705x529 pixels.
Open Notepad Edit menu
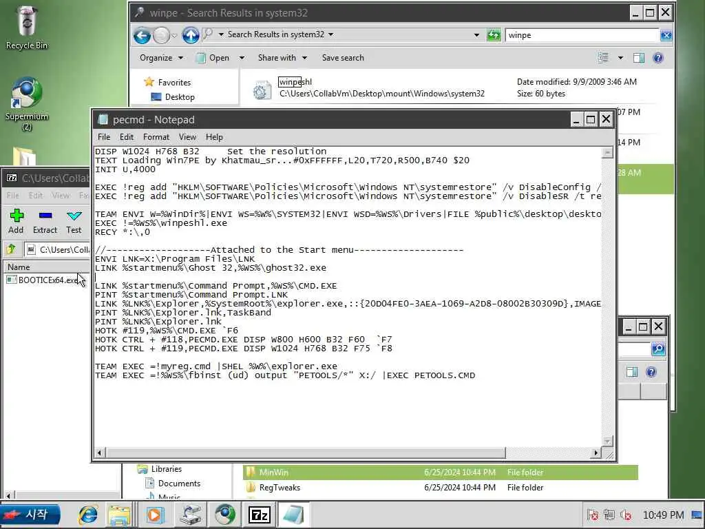pos(127,137)
